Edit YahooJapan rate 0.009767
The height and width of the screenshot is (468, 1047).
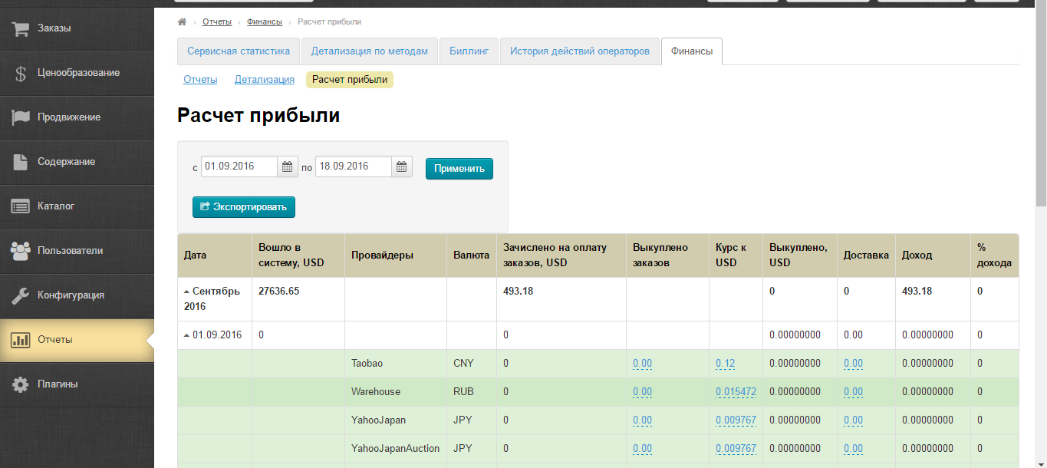coord(736,420)
